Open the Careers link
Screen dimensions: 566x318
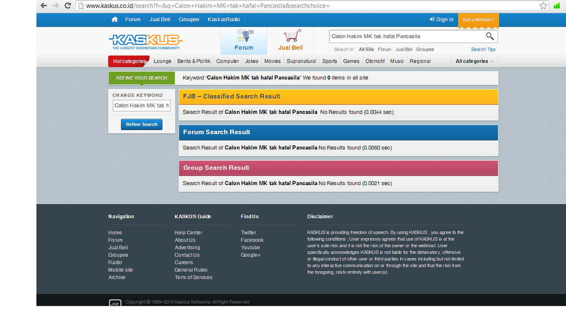pos(184,262)
